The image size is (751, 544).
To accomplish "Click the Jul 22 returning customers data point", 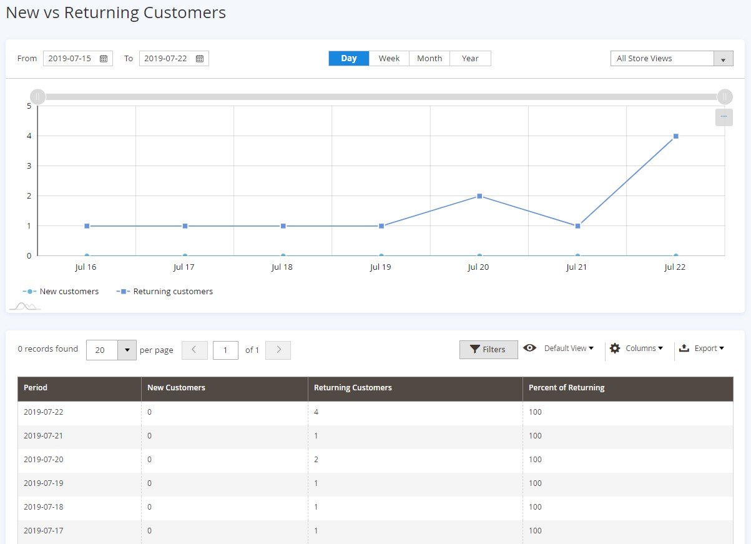I will pos(675,136).
